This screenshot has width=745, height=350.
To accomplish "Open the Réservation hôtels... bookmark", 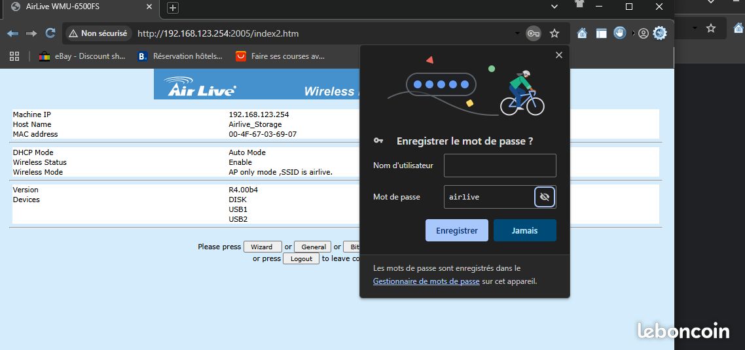I will click(x=180, y=56).
